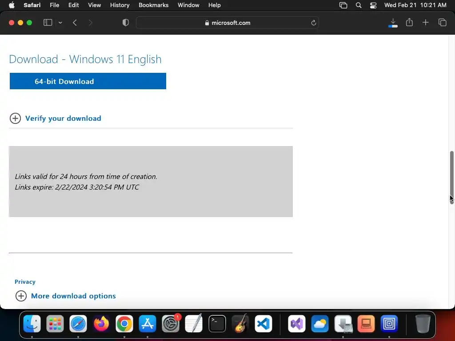Viewport: 455px width, 341px height.
Task: Open the App Store from the Dock
Action: click(148, 323)
